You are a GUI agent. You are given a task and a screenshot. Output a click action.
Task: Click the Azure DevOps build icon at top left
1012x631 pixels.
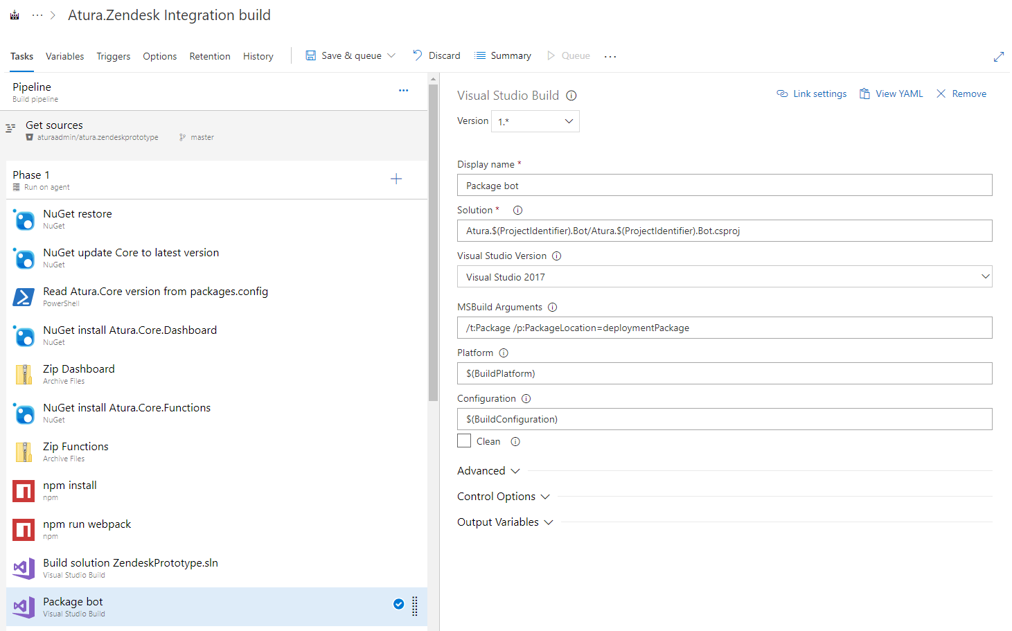15,15
